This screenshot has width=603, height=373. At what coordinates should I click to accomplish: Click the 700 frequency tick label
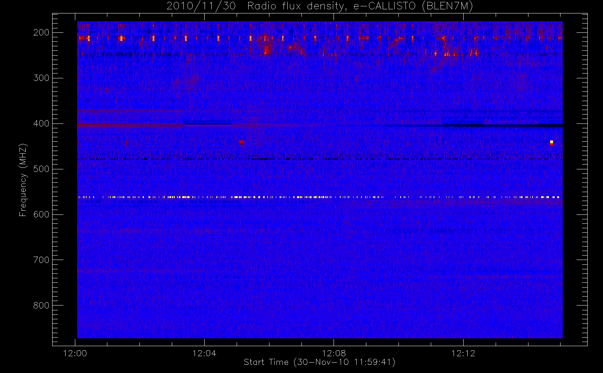(41, 260)
